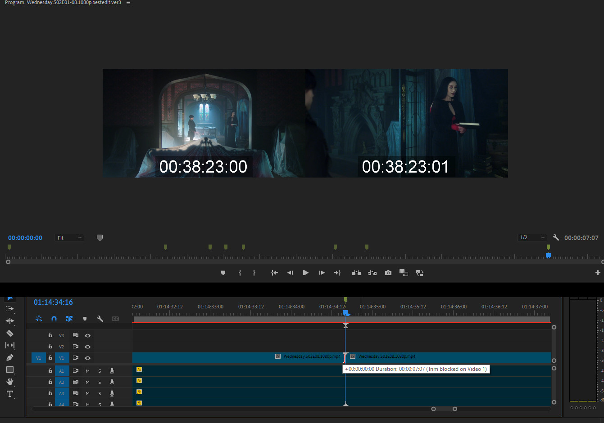Image resolution: width=604 pixels, height=423 pixels.
Task: Toggle lock on track V3
Action: [50, 335]
